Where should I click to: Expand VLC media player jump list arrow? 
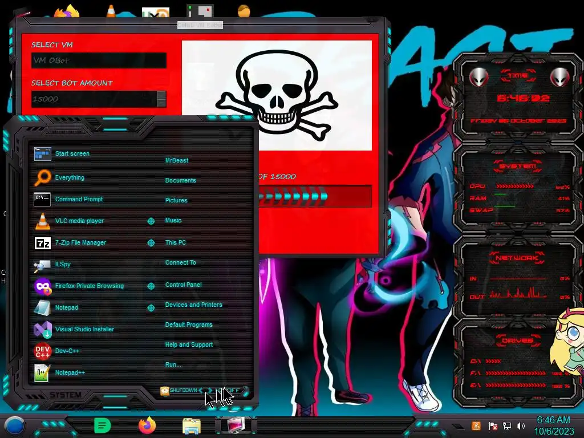151,221
